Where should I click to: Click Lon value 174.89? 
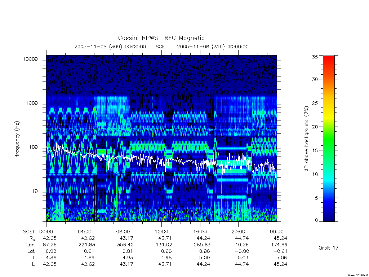(279, 245)
